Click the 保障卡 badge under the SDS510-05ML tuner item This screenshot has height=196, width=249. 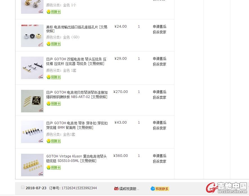coord(54,168)
